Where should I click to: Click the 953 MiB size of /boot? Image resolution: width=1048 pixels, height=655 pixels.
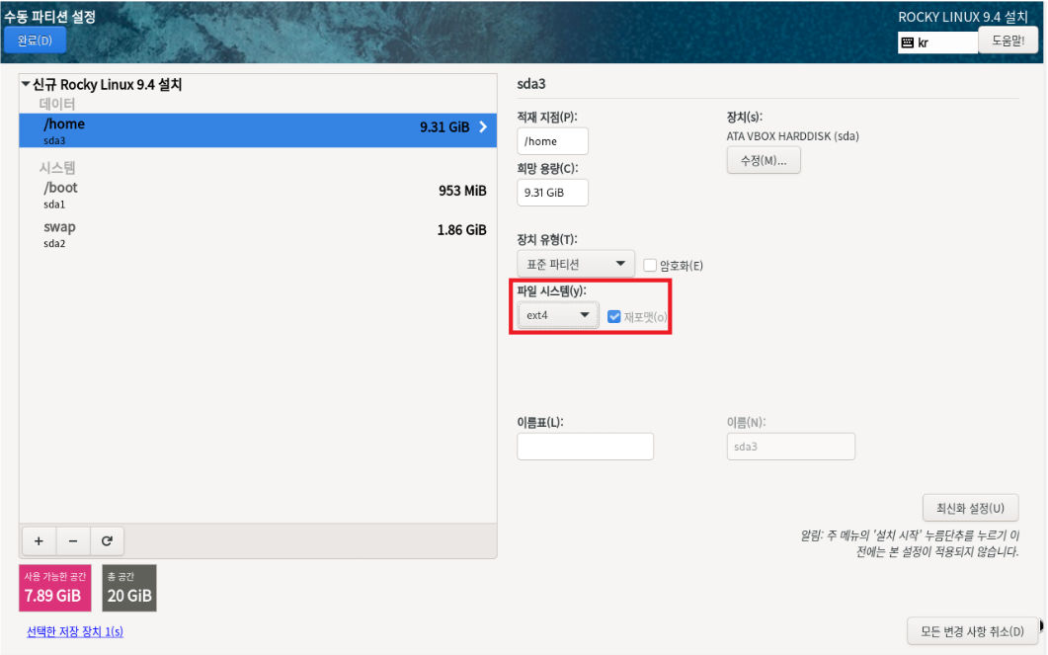462,191
